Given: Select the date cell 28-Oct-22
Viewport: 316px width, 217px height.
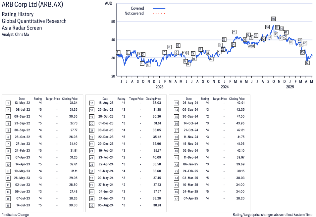Looking at the screenshot, I should tap(23, 137).
